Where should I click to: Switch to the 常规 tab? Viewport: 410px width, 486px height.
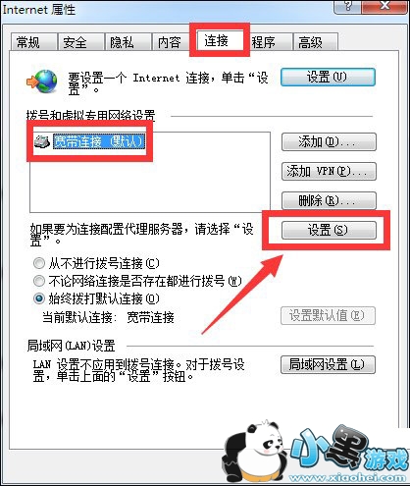click(x=28, y=42)
